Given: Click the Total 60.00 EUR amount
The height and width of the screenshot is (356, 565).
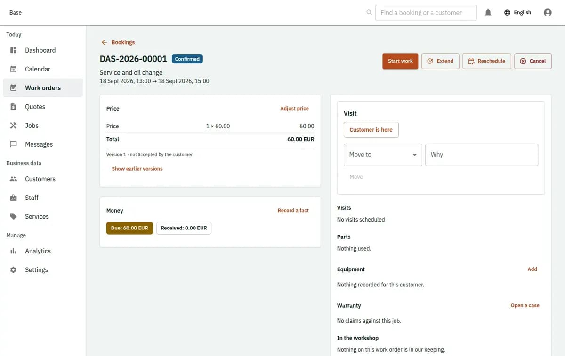Looking at the screenshot, I should pos(301,139).
